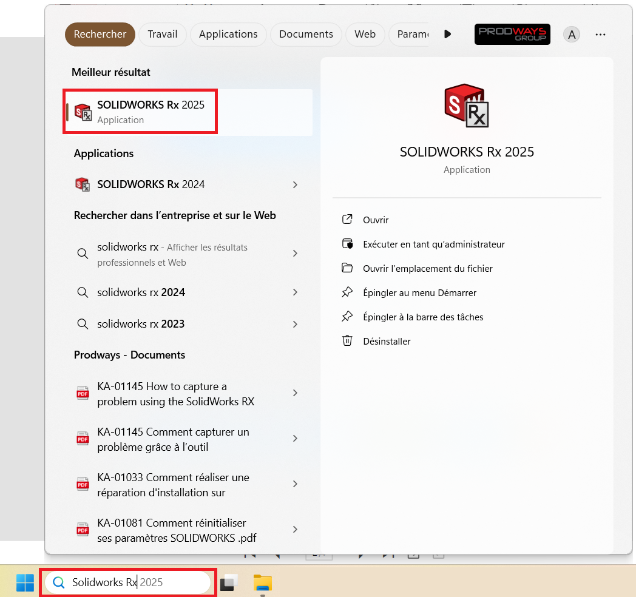The width and height of the screenshot is (636, 597).
Task: Click 'Prodways - Documents' section heading
Action: (129, 355)
